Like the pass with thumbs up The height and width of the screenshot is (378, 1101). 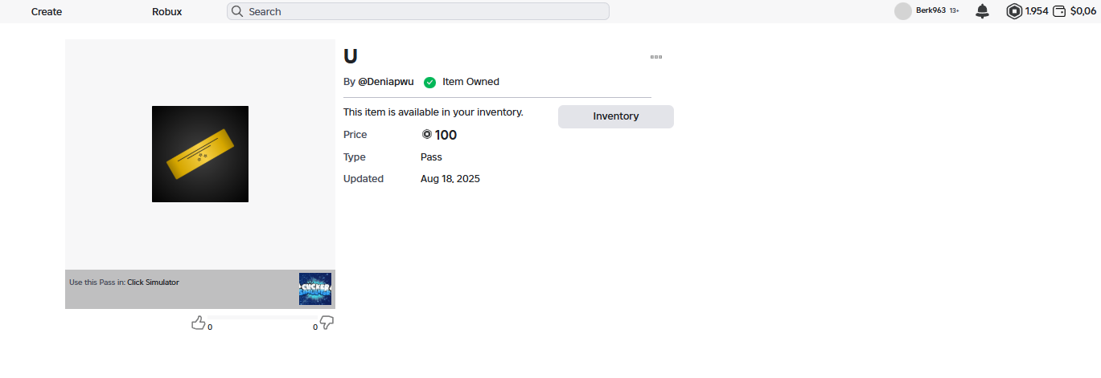(x=198, y=323)
